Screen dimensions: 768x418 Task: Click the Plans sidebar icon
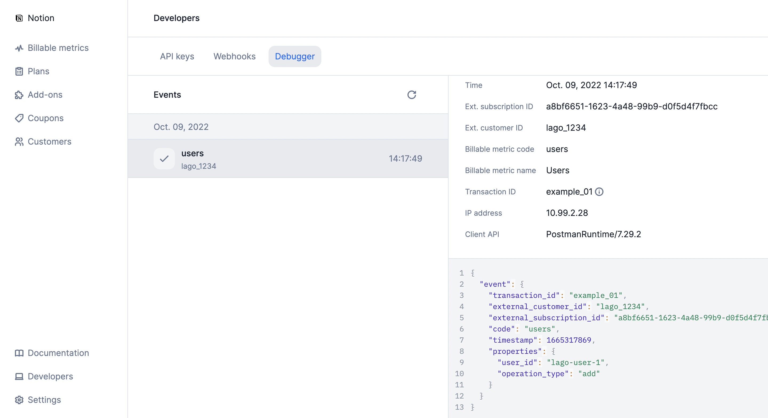tap(19, 71)
